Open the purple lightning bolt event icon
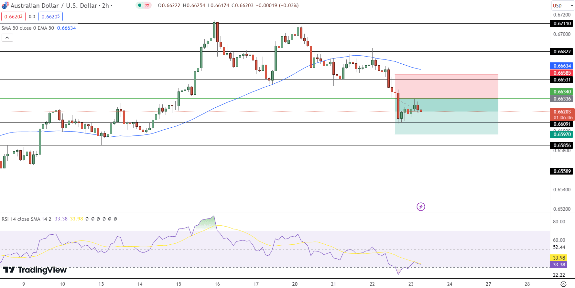 coord(421,207)
